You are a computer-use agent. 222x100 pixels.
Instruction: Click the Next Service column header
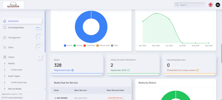pyautogui.click(x=80, y=90)
